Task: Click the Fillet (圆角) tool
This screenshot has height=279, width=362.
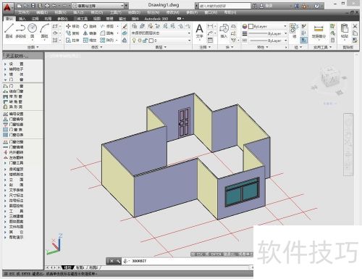Action: pyautogui.click(x=107, y=33)
